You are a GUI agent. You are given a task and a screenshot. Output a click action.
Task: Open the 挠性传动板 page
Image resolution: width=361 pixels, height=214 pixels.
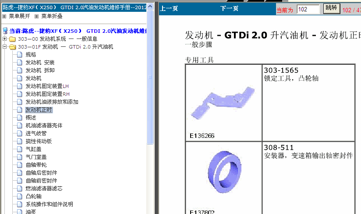[x=39, y=141]
